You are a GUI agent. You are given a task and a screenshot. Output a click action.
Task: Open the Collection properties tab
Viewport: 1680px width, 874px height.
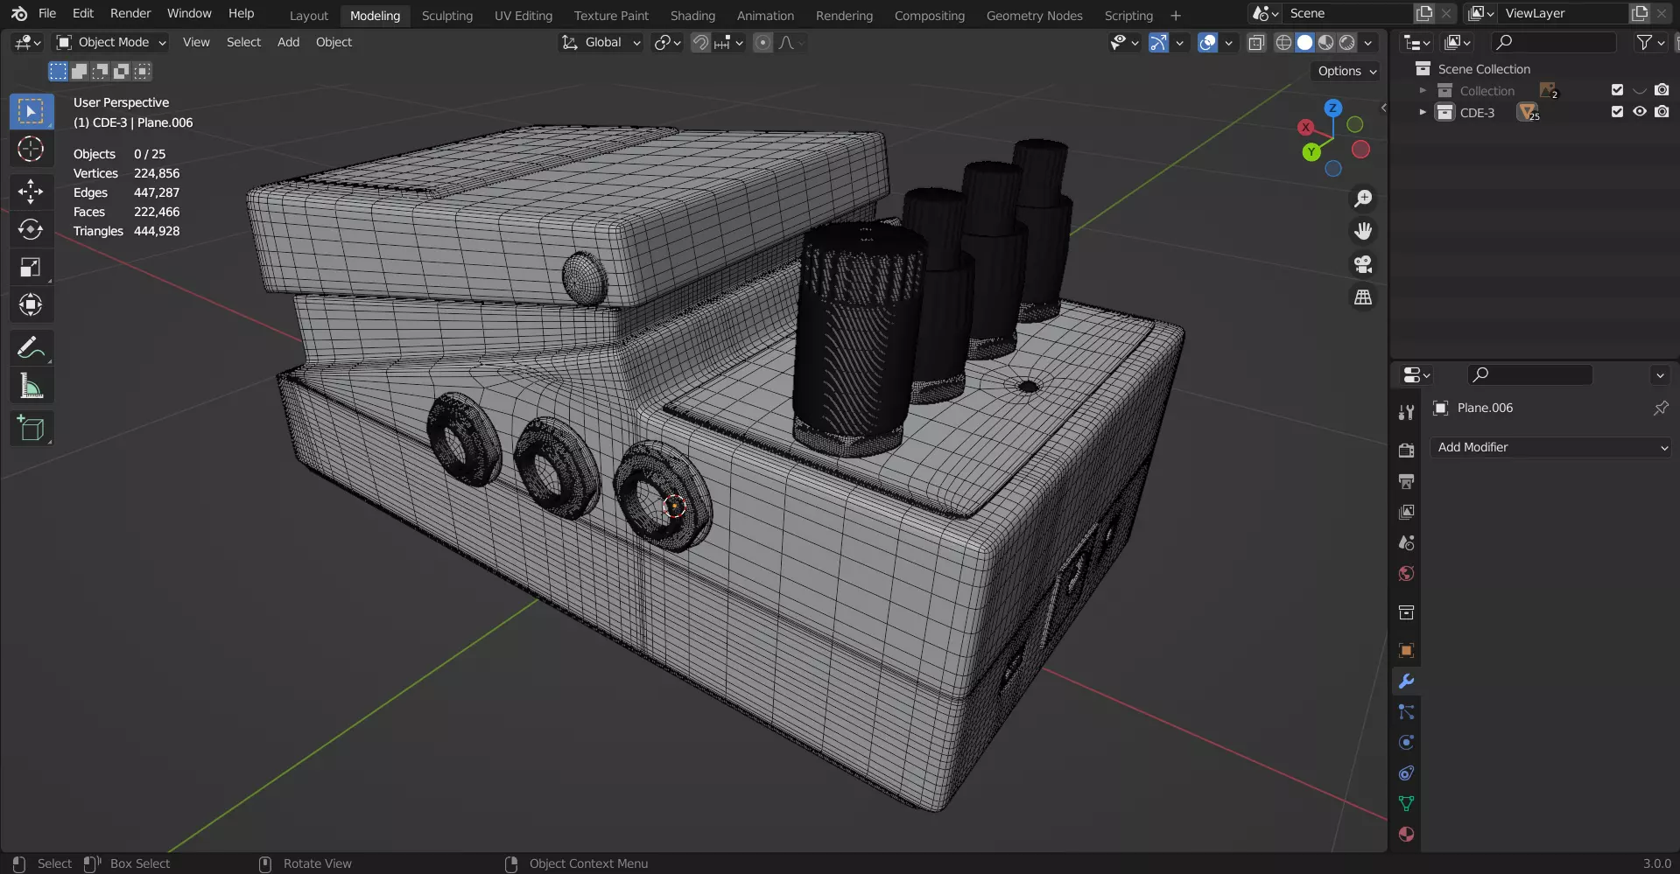pyautogui.click(x=1406, y=612)
